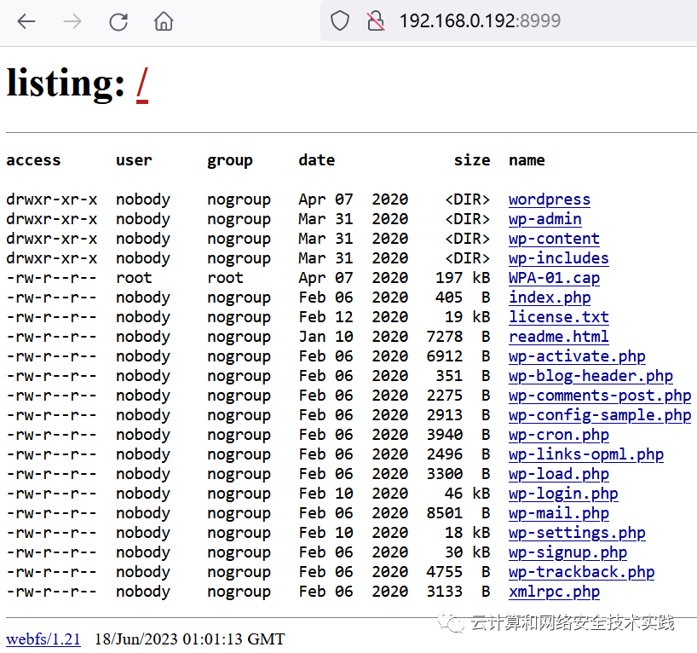Open wp-login.php link
This screenshot has width=697, height=653.
[x=563, y=494]
